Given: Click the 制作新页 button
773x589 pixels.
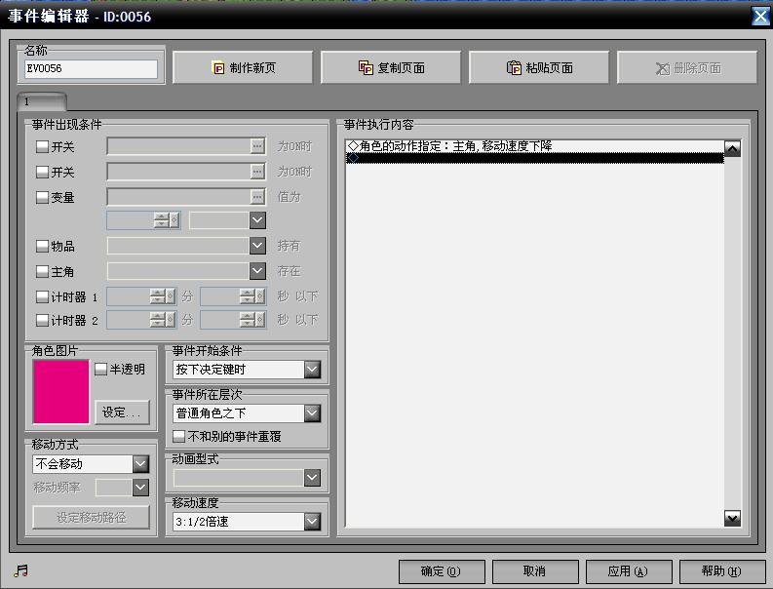Looking at the screenshot, I should tap(242, 67).
